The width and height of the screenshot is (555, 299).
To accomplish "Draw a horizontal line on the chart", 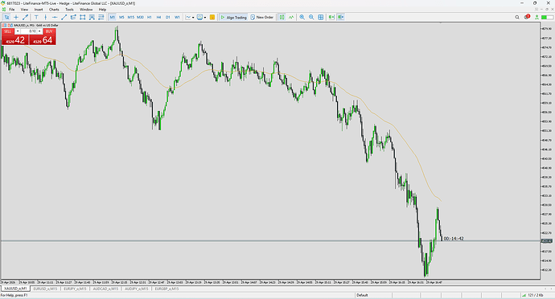I will [55, 17].
